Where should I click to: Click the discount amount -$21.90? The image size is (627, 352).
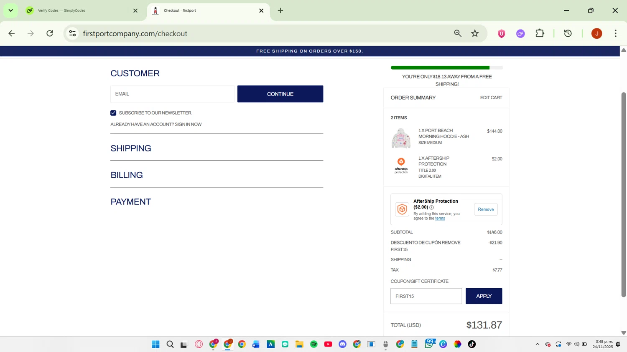(x=495, y=243)
